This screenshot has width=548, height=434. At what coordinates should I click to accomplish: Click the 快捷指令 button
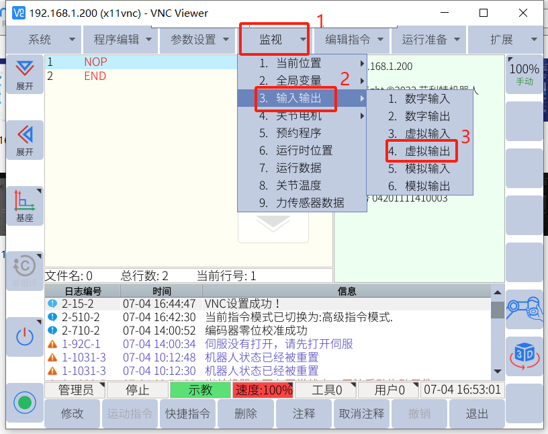coord(187,414)
